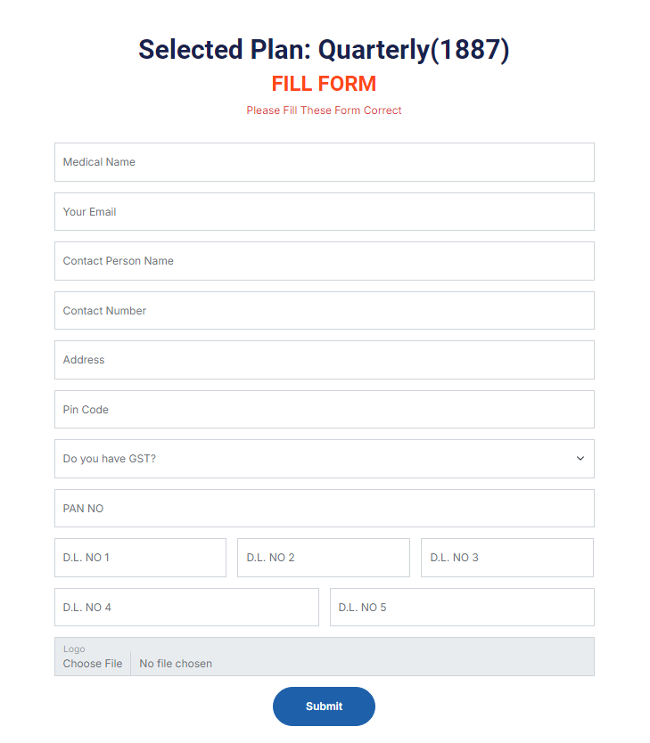Open the 'Do you have GST?' dropdown

312,459
